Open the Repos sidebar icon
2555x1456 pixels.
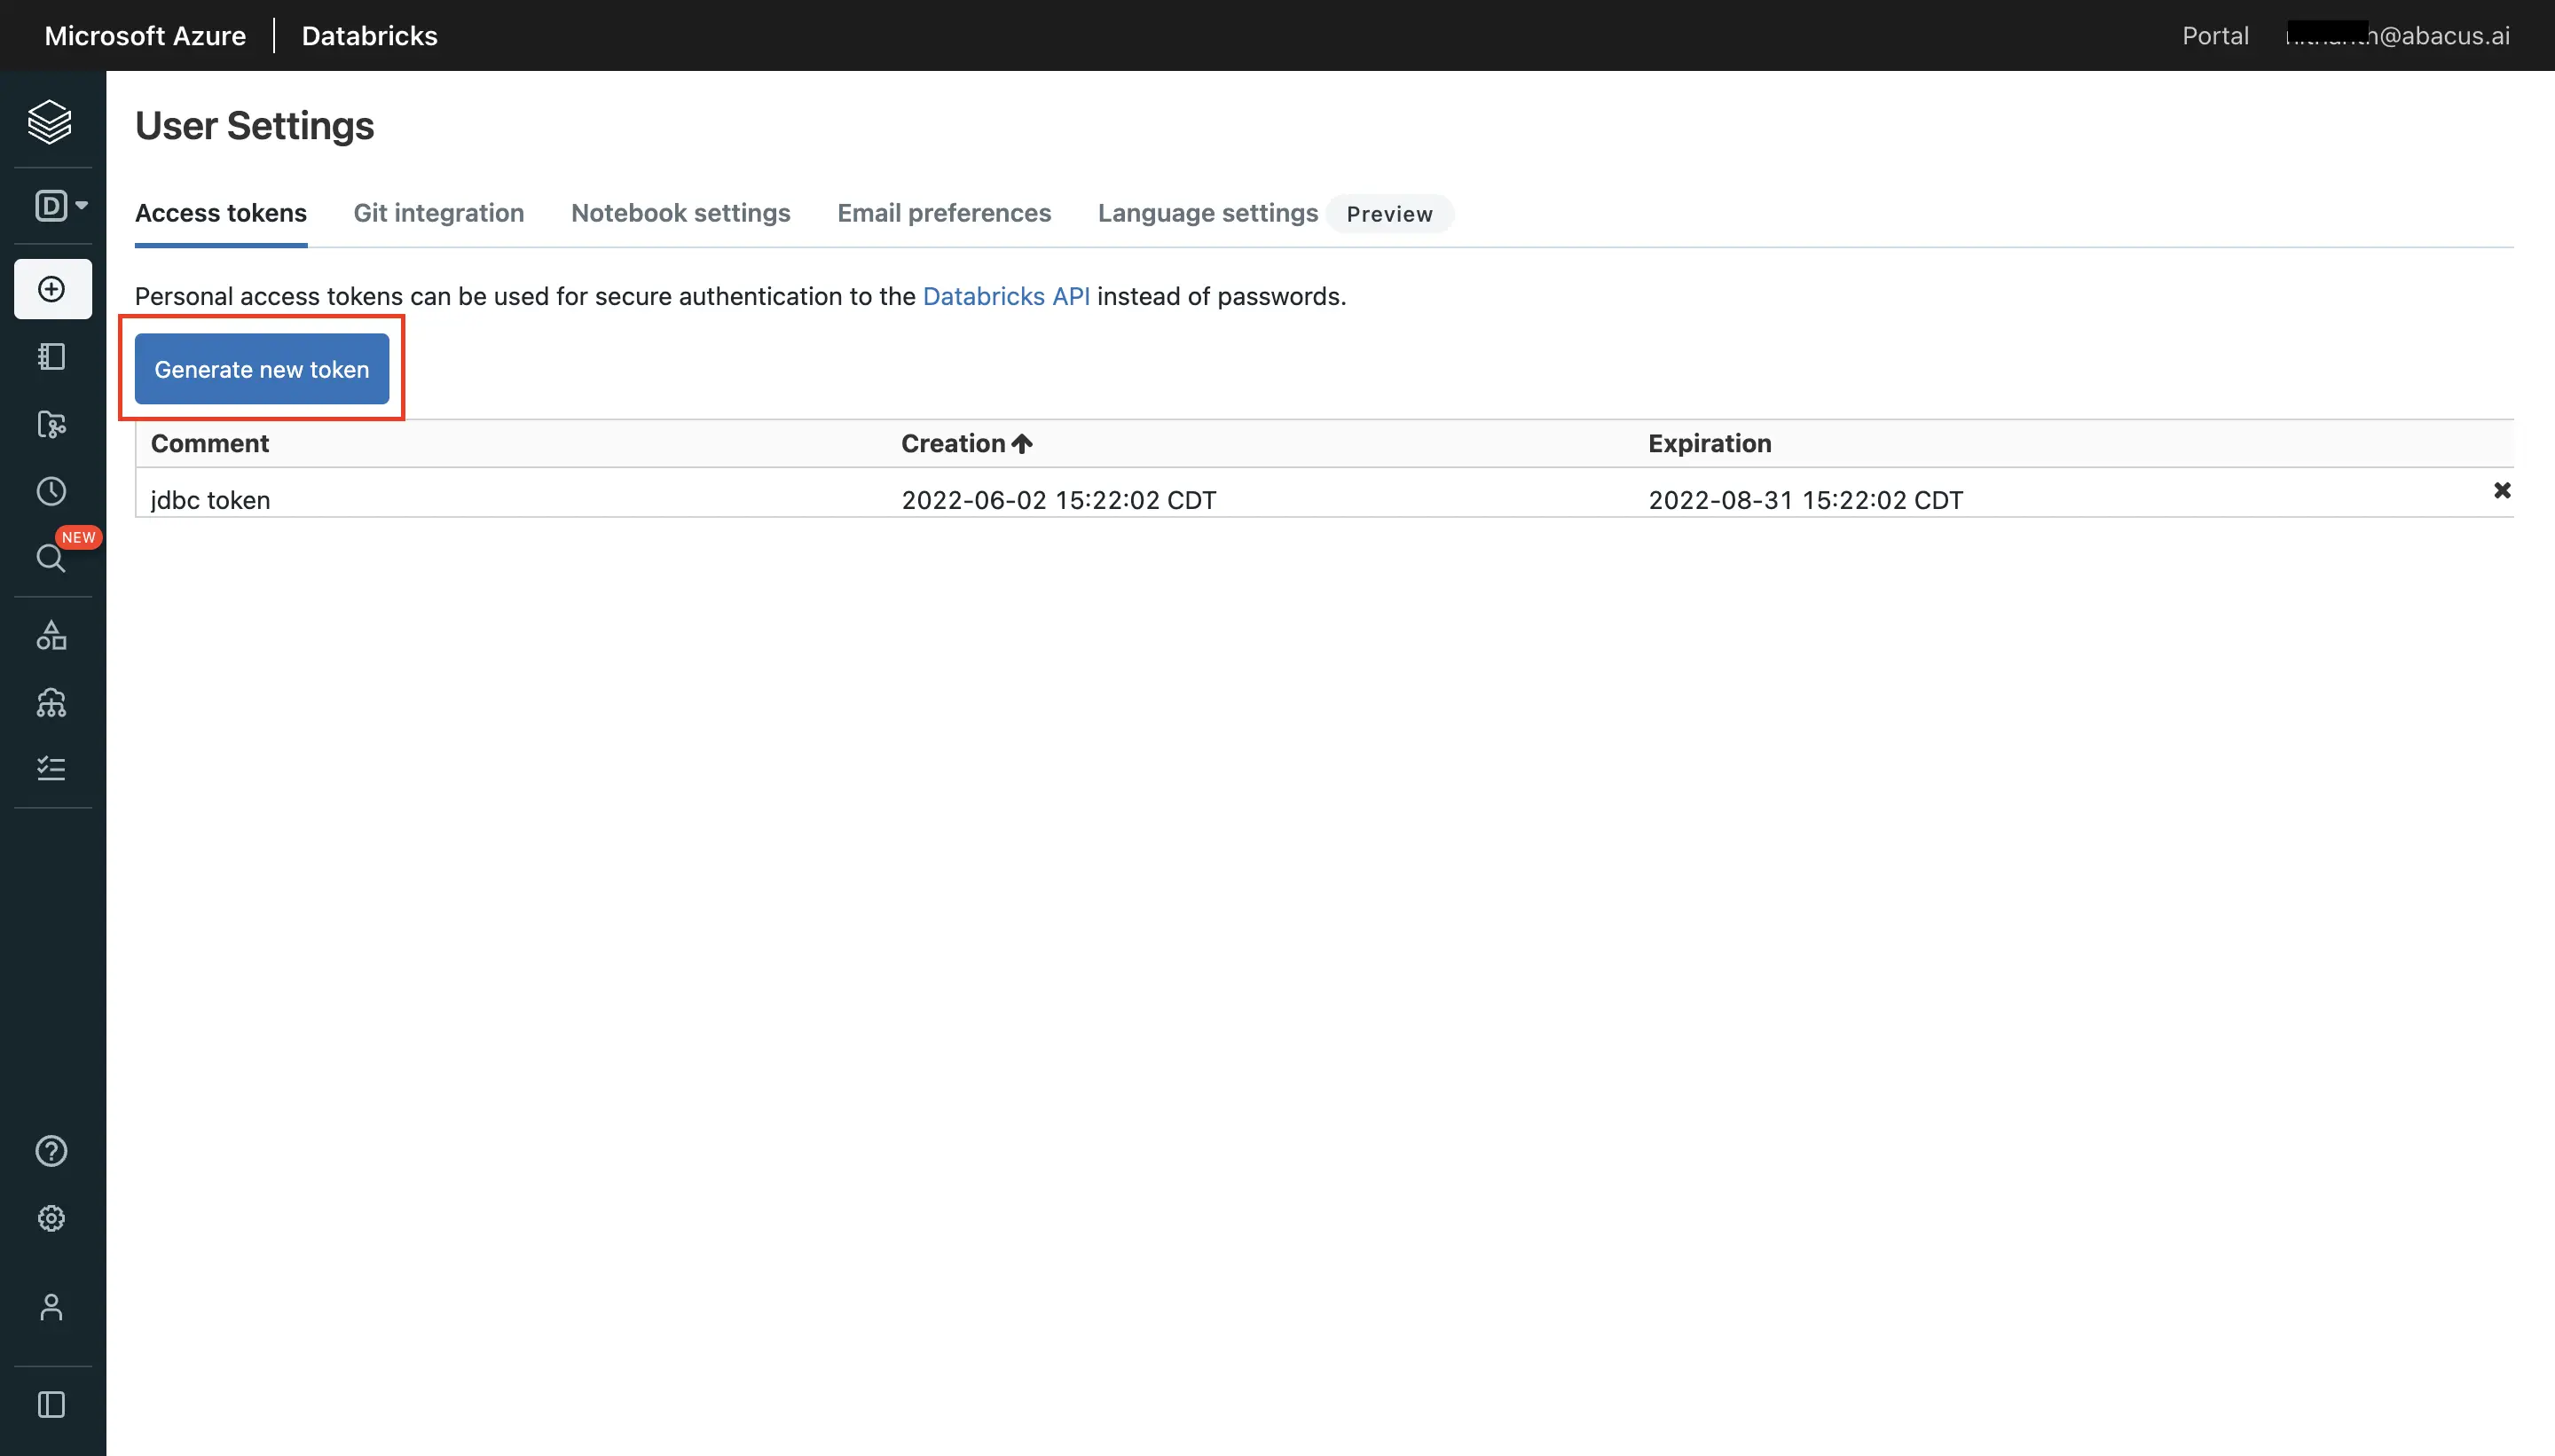(50, 424)
